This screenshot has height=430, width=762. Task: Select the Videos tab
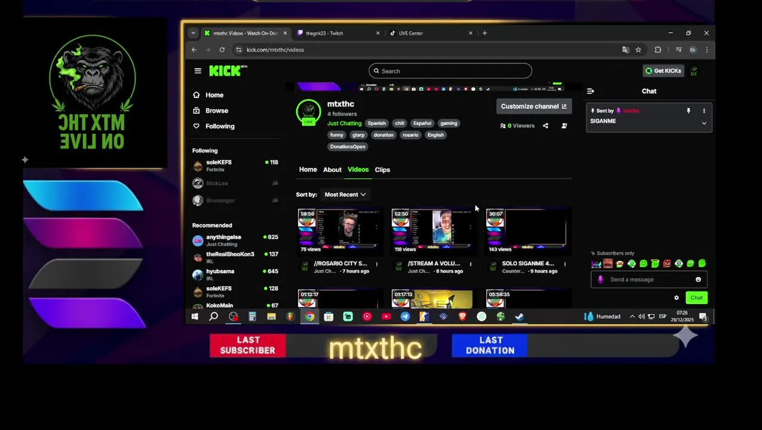358,170
